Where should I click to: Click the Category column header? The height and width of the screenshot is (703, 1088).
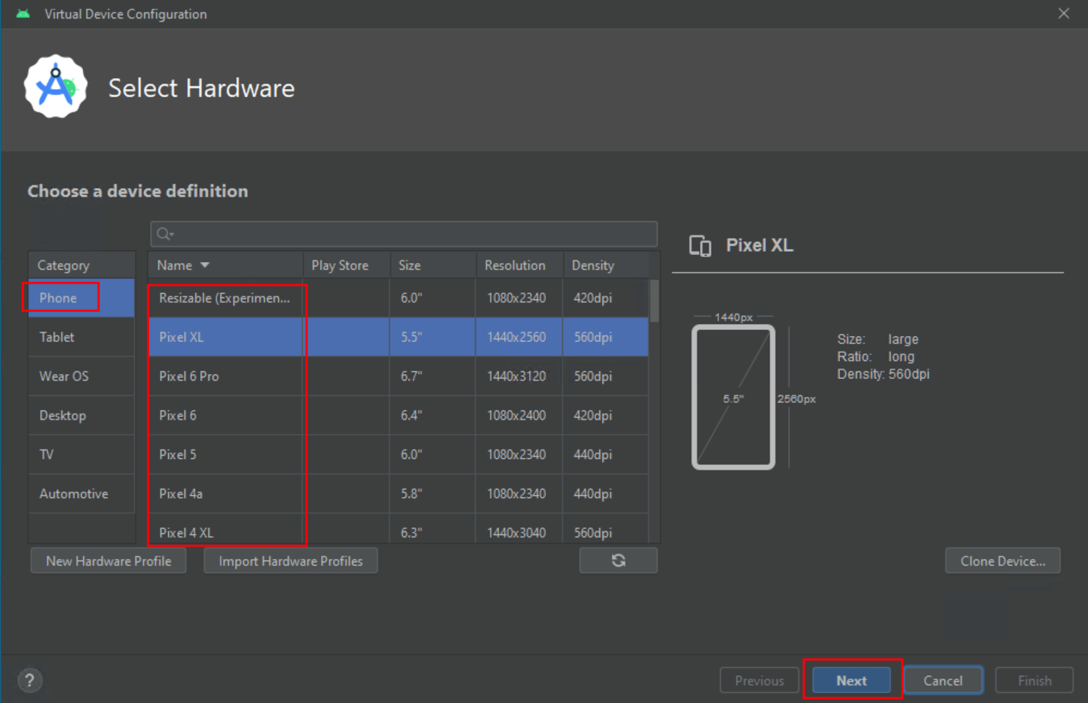(x=81, y=265)
